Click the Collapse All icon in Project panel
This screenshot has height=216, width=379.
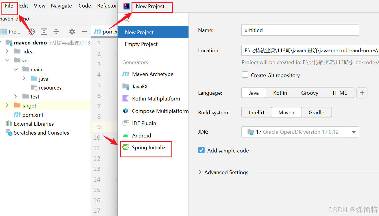tap(56, 31)
